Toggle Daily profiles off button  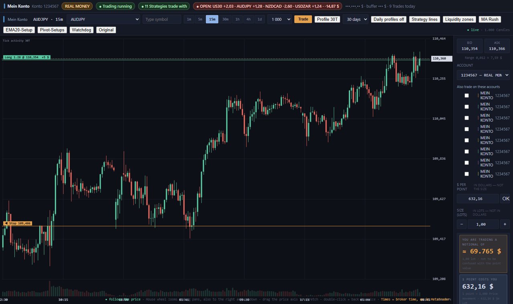[389, 19]
